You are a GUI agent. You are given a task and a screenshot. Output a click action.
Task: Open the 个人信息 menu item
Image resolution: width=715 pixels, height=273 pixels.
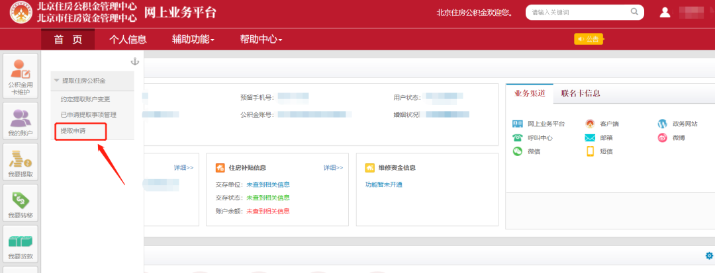tap(128, 40)
